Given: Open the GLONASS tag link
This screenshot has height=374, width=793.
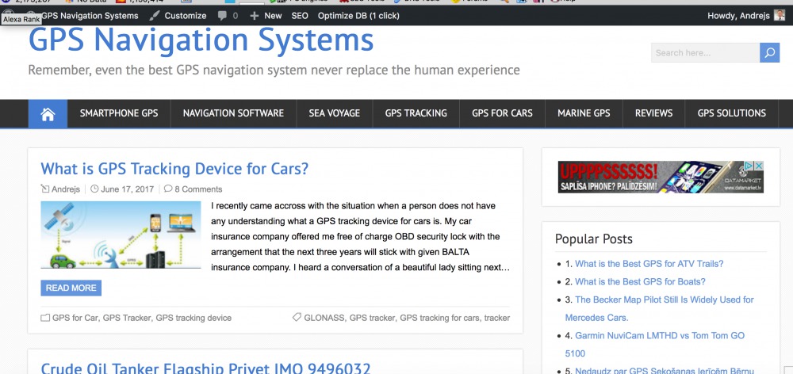Looking at the screenshot, I should pos(324,318).
